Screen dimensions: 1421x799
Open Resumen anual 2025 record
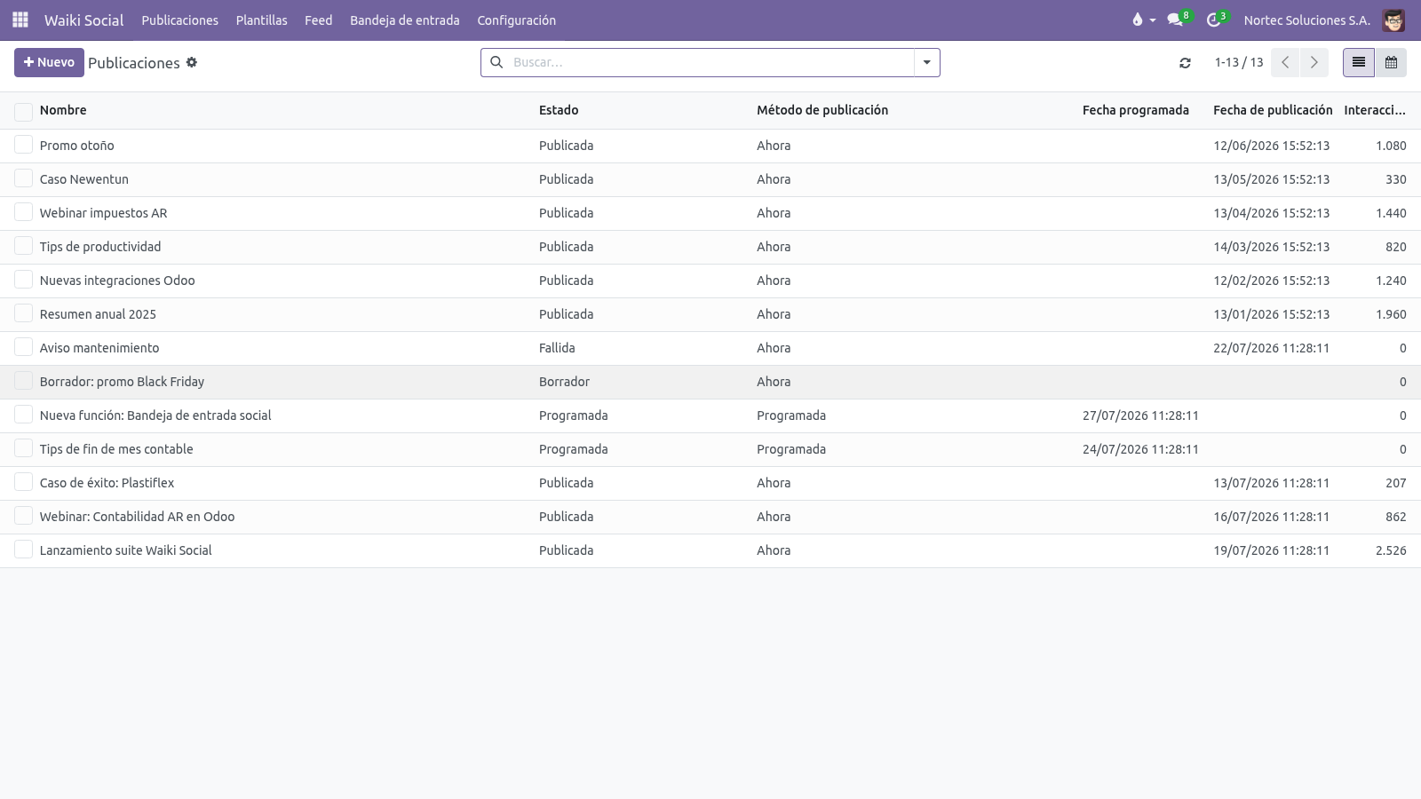[x=98, y=314]
